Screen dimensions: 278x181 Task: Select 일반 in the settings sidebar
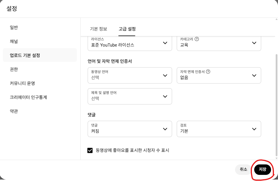tap(14, 27)
